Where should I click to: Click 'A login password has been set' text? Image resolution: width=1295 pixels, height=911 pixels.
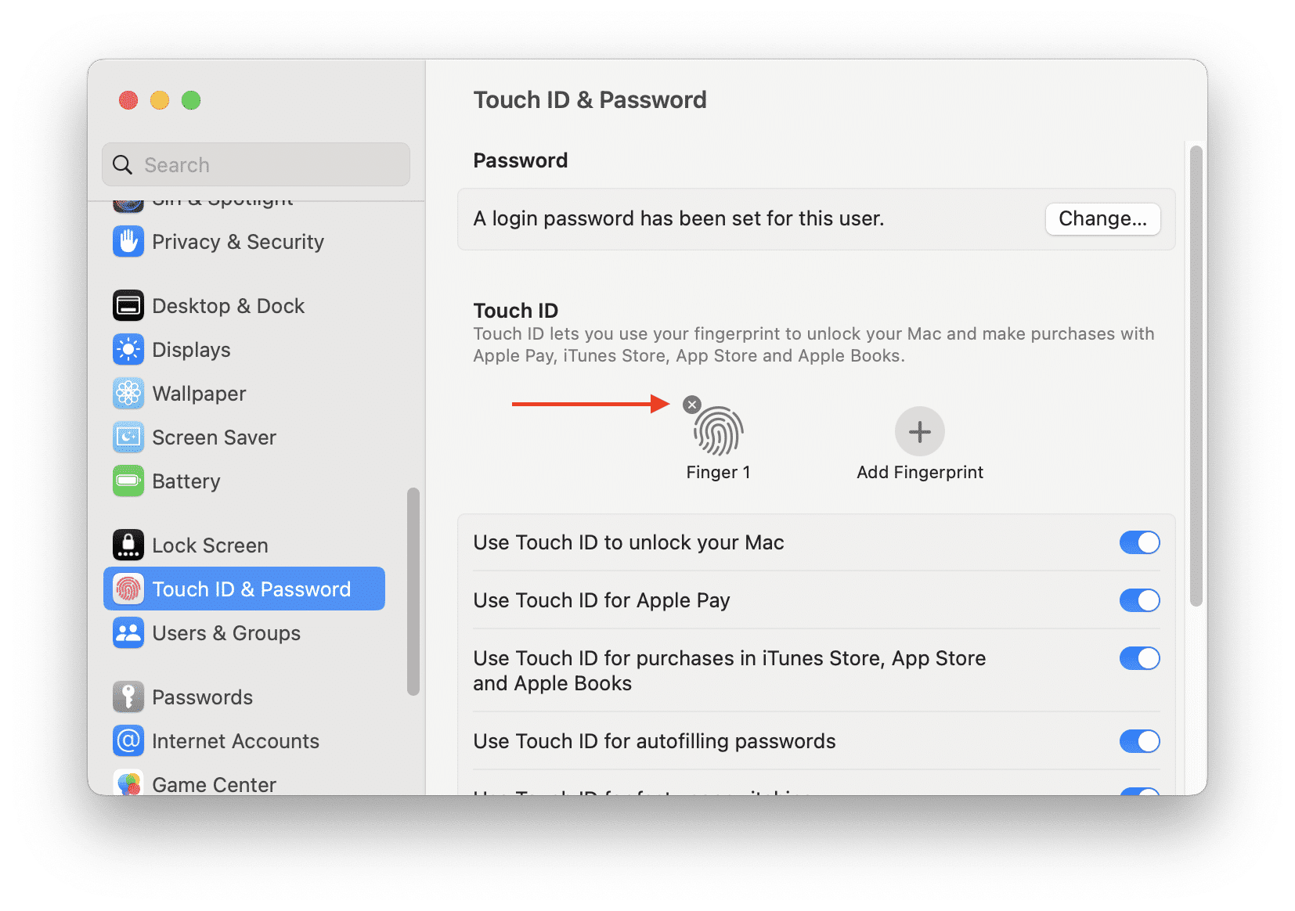click(679, 218)
